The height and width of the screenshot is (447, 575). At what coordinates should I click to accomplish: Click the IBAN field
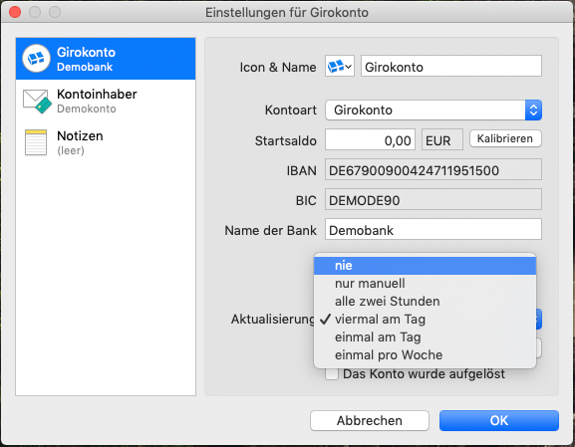click(433, 169)
